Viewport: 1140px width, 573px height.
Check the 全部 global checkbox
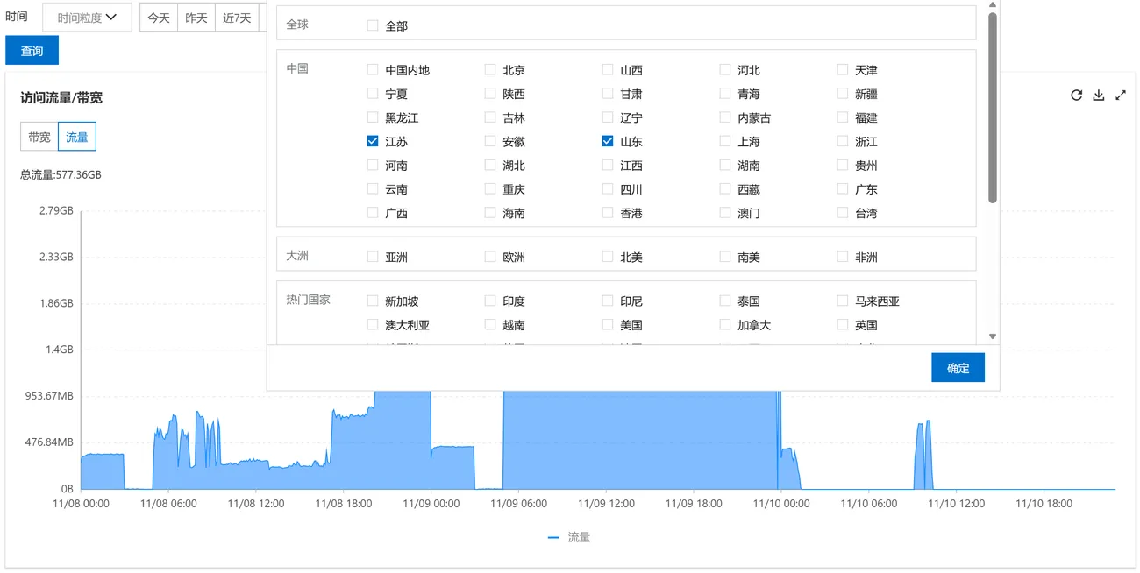coord(373,25)
